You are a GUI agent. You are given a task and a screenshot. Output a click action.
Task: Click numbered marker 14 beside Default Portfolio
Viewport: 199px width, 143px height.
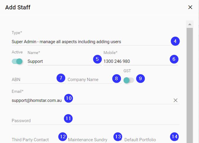coord(174,137)
